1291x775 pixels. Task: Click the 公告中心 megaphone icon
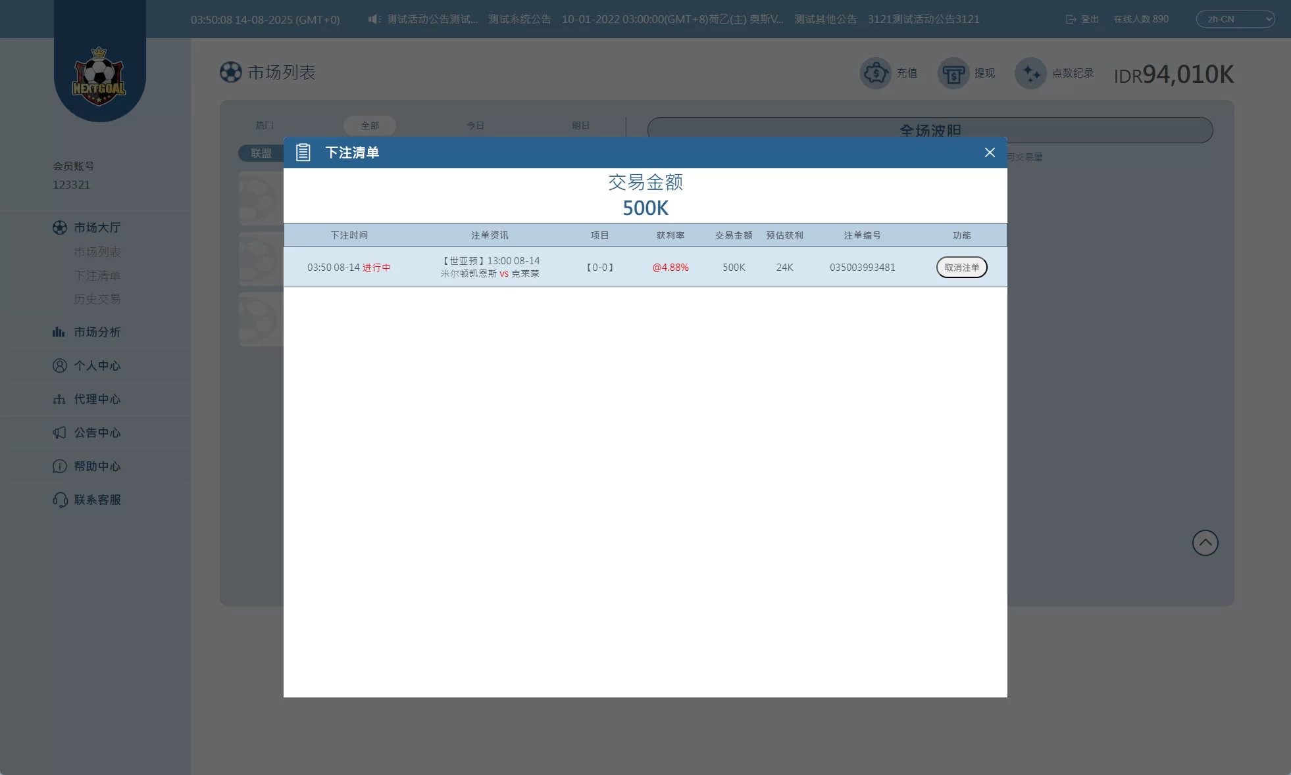[59, 433]
